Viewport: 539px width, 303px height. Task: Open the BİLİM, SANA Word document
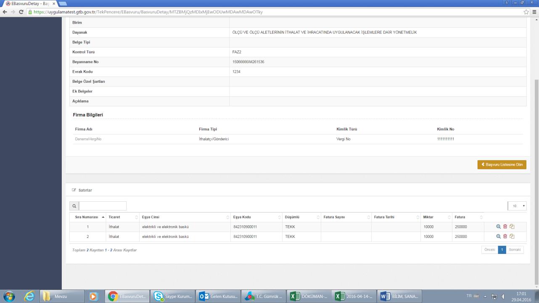(x=399, y=296)
